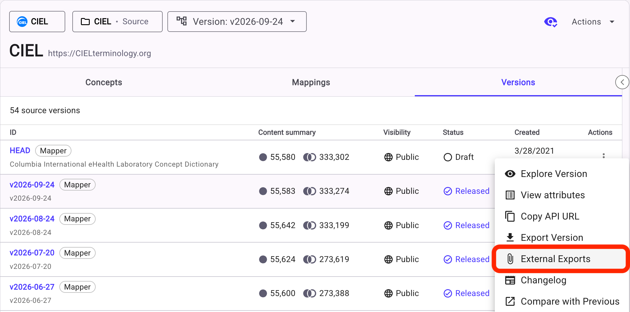Click the Public globe icon in HEAD row
Viewport: 630px width, 312px height.
(x=389, y=157)
